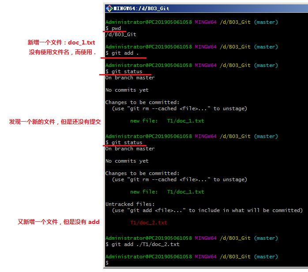Click the pwd output line '/d/B03_Git'

[121, 34]
